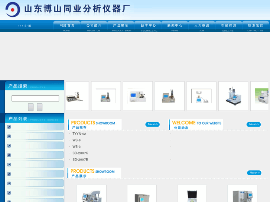Click the fourth arrow icon in 产品列表
Screen dimensions: 270x202
coord(9,155)
